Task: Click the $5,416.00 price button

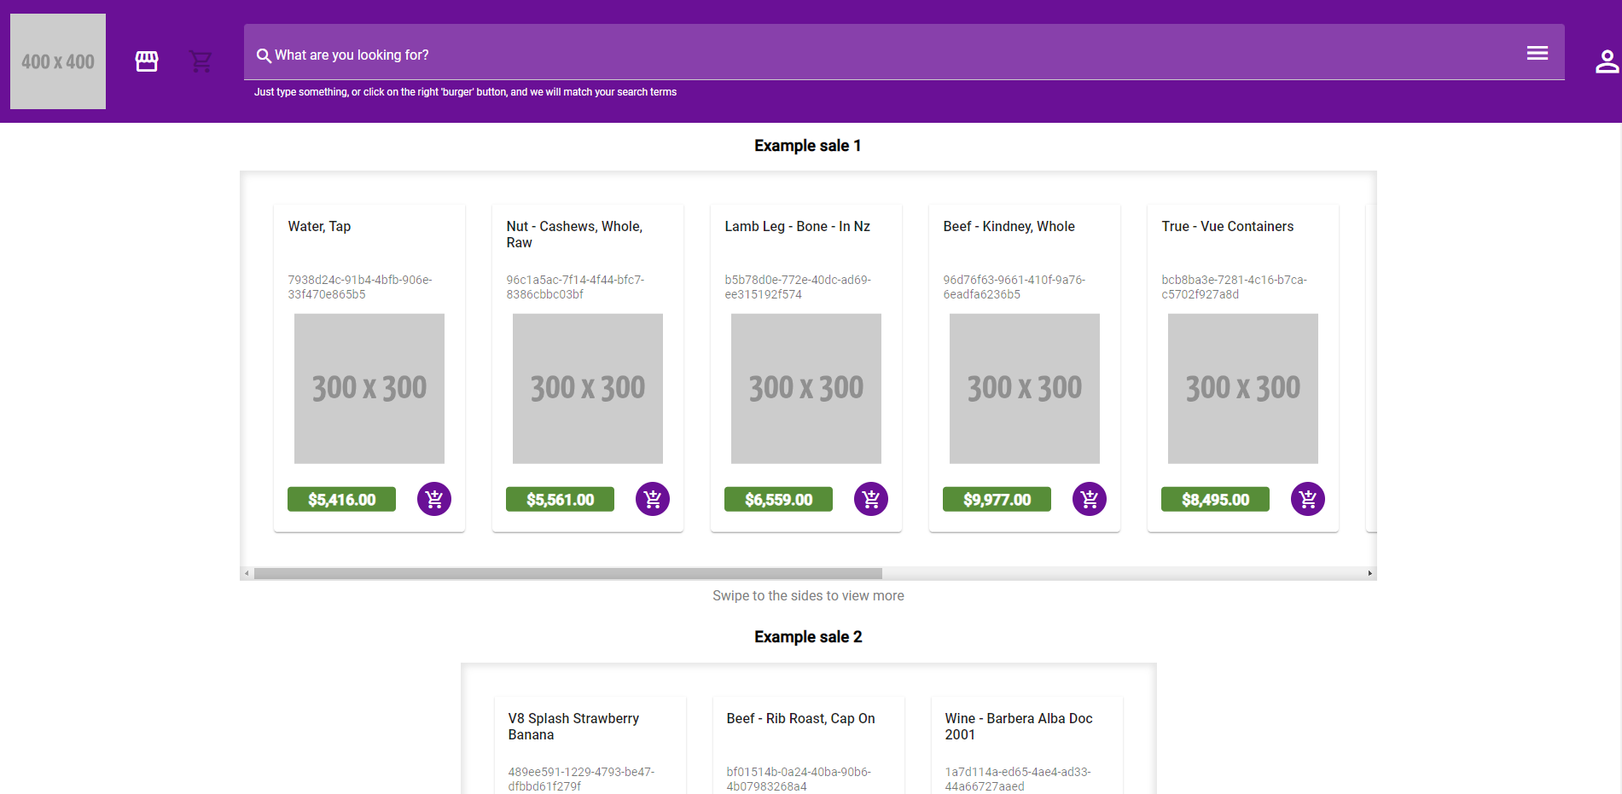Action: (341, 500)
